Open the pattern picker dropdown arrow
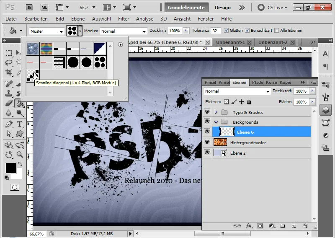Viewport: 335px width, 238px height. pos(80,31)
